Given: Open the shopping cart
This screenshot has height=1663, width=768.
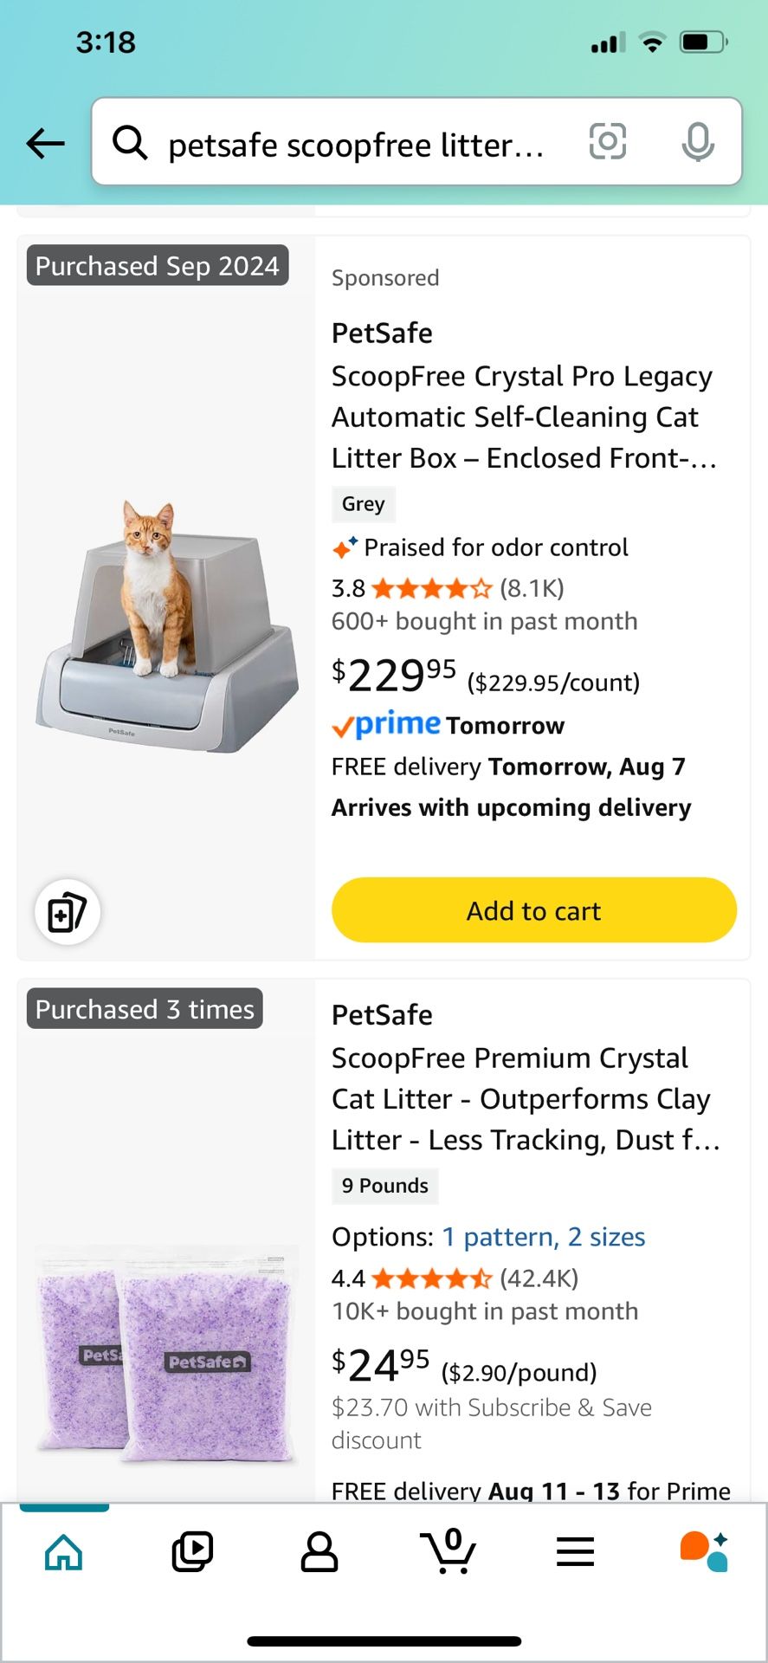Looking at the screenshot, I should pos(448,1550).
